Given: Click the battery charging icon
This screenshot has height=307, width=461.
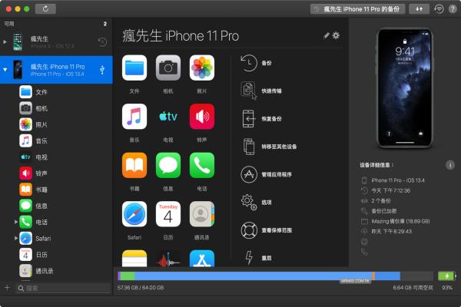Looking at the screenshot, I should (x=447, y=276).
